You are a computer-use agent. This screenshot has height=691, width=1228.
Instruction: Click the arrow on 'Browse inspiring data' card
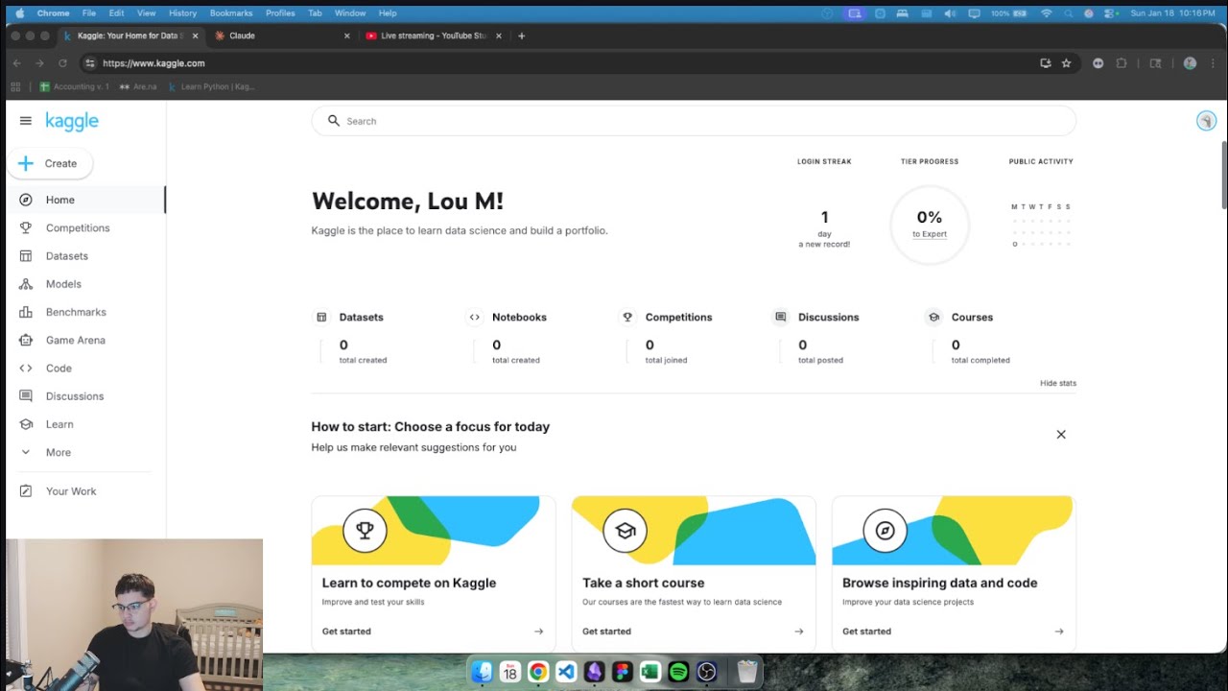point(1059,631)
